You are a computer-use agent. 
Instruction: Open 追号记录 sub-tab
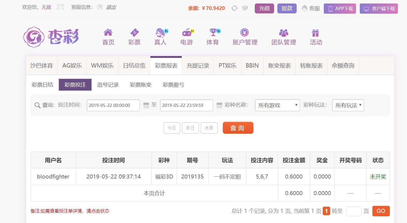[108, 85]
